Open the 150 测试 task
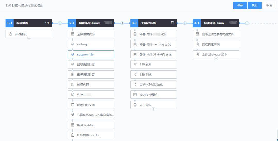 [153, 74]
